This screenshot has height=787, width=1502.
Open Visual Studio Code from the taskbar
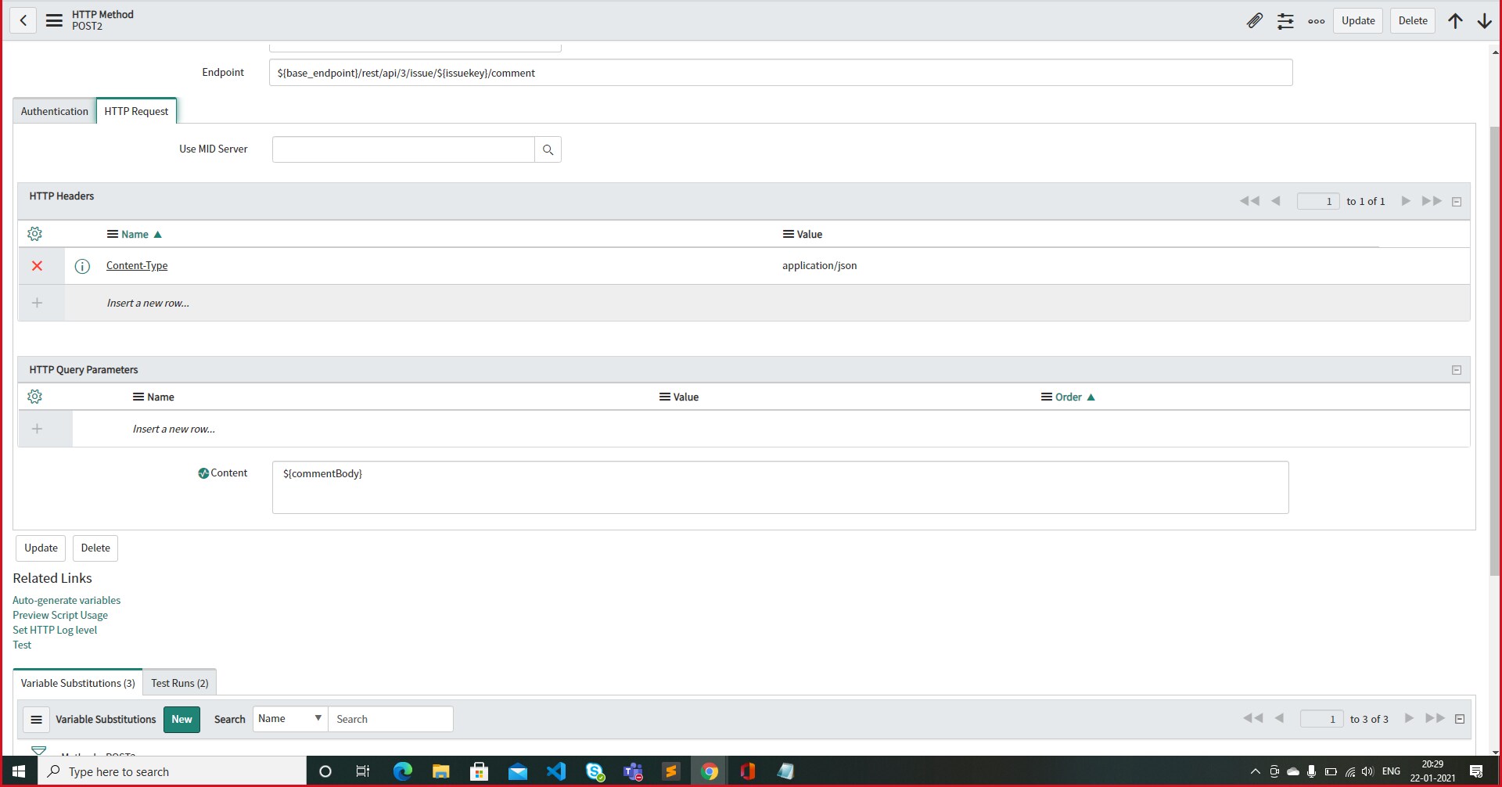click(556, 771)
